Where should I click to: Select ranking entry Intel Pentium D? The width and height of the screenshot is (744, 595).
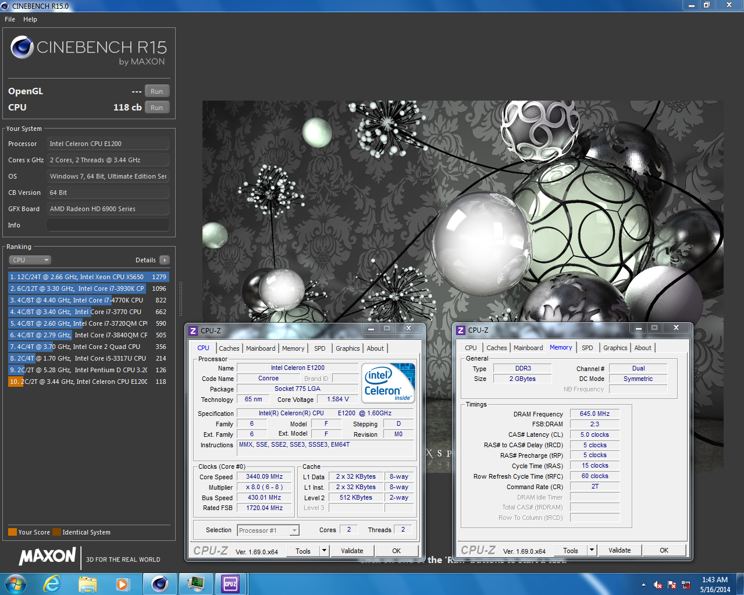pos(88,370)
